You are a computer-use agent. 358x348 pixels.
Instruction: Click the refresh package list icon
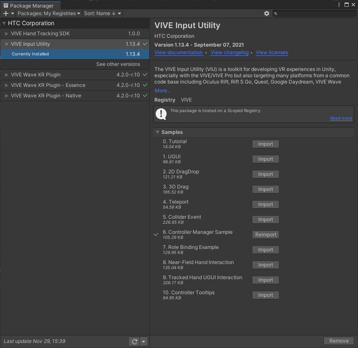tap(134, 341)
